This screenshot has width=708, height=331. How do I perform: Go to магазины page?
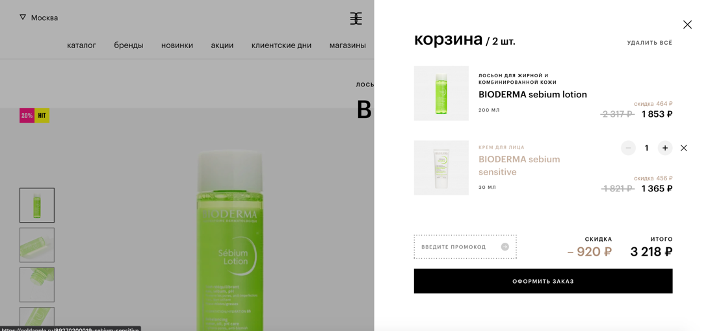(x=348, y=45)
